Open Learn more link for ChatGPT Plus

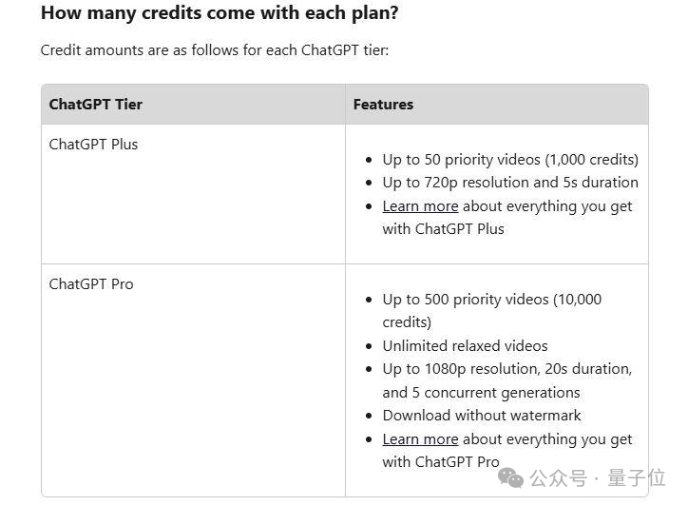tap(420, 206)
